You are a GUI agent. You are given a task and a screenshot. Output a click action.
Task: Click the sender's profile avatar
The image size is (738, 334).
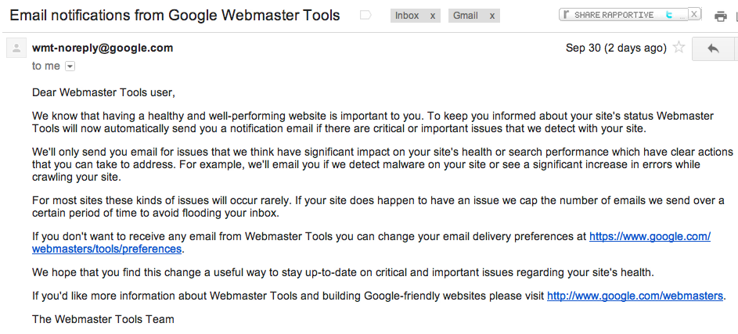pyautogui.click(x=16, y=48)
